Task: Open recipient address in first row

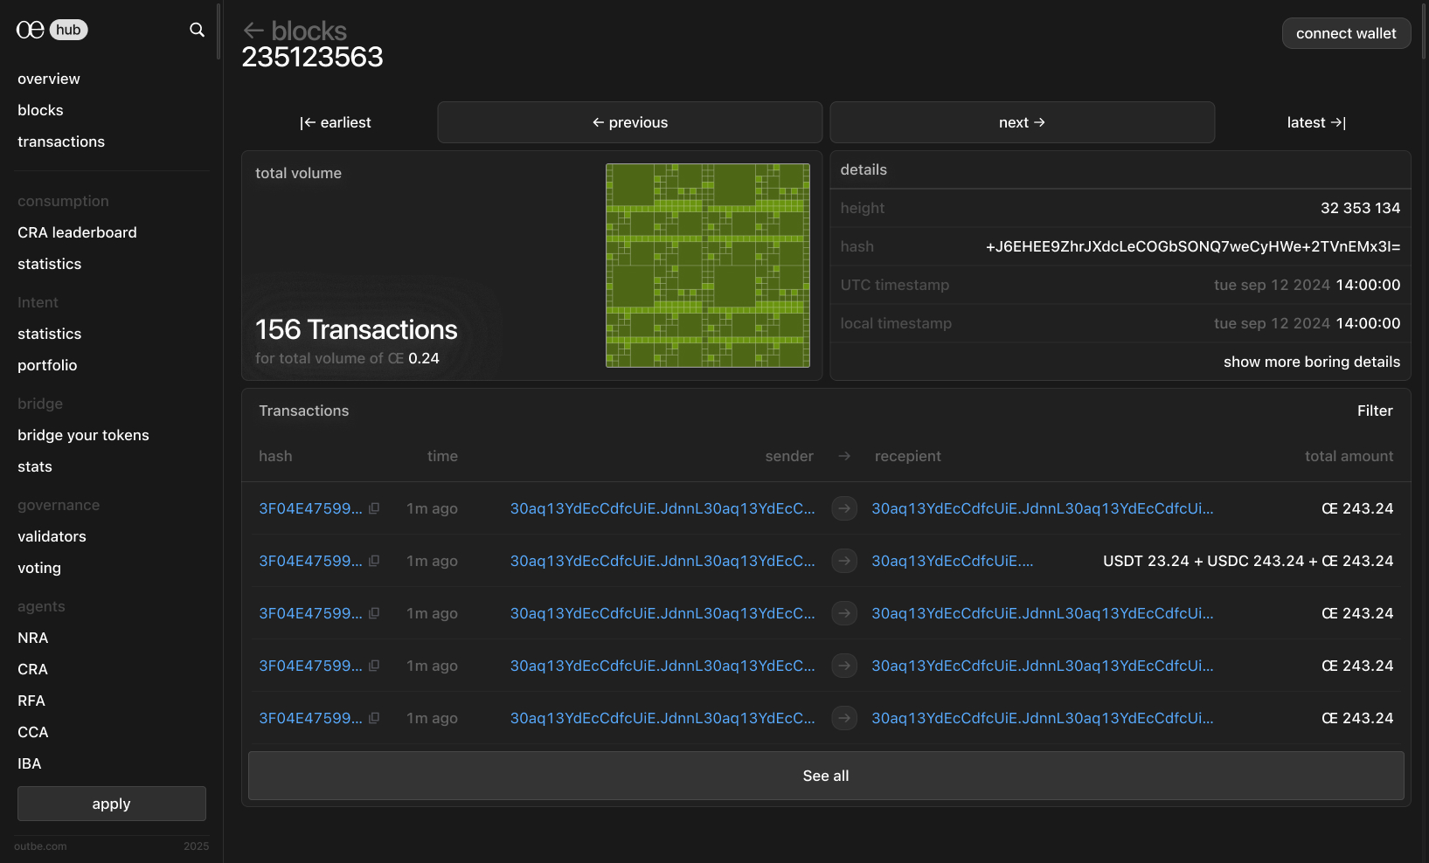Action: coord(1042,508)
